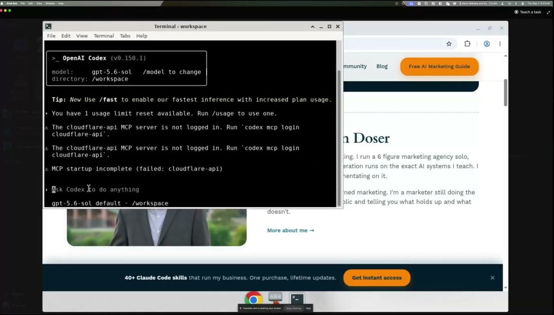
Task: Open the Window menu in macOS menu bar
Action: pos(50,3)
